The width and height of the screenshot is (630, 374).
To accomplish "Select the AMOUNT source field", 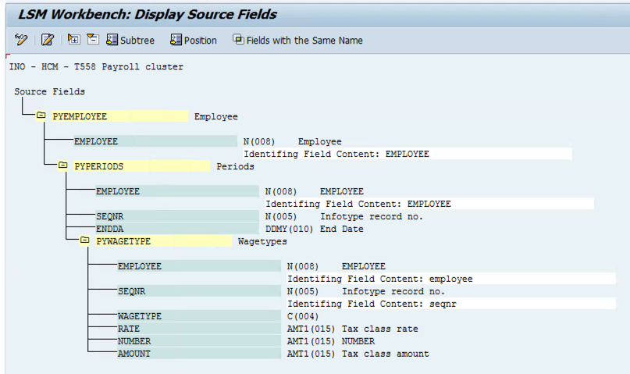I will (x=199, y=354).
